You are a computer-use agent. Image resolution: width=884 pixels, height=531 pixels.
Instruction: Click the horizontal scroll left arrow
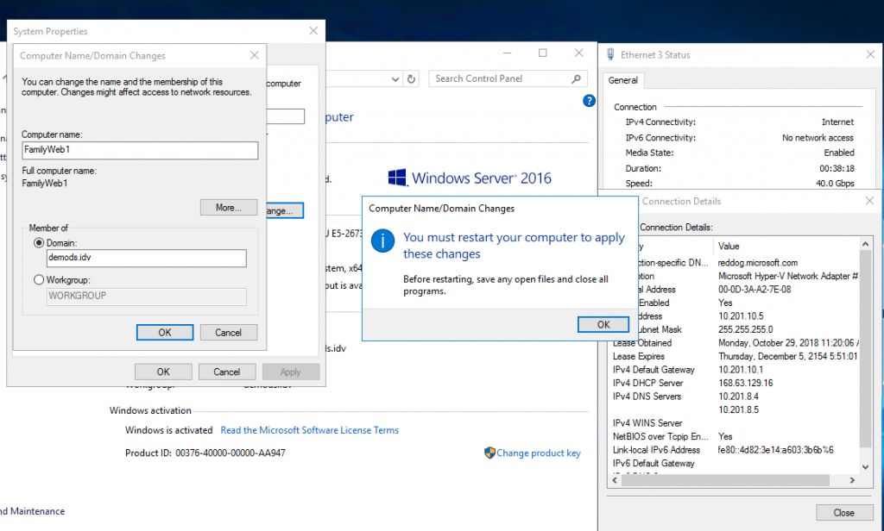[615, 480]
